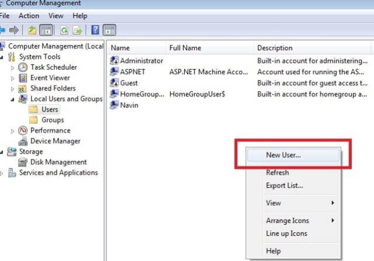
Task: Expand the Task Scheduler node arrow
Action: [x=12, y=68]
